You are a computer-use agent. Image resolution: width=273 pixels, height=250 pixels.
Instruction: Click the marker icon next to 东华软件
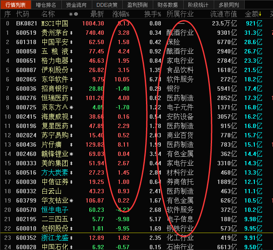(71, 79)
